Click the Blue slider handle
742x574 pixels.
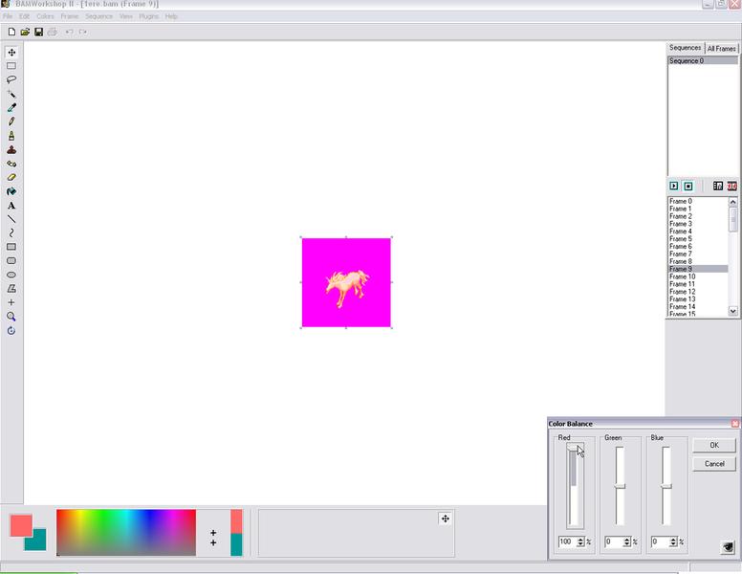pyautogui.click(x=666, y=486)
